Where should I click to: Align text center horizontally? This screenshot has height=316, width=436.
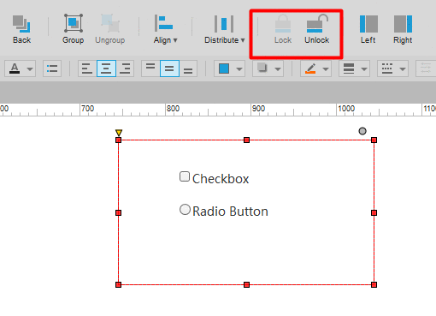[x=106, y=69]
